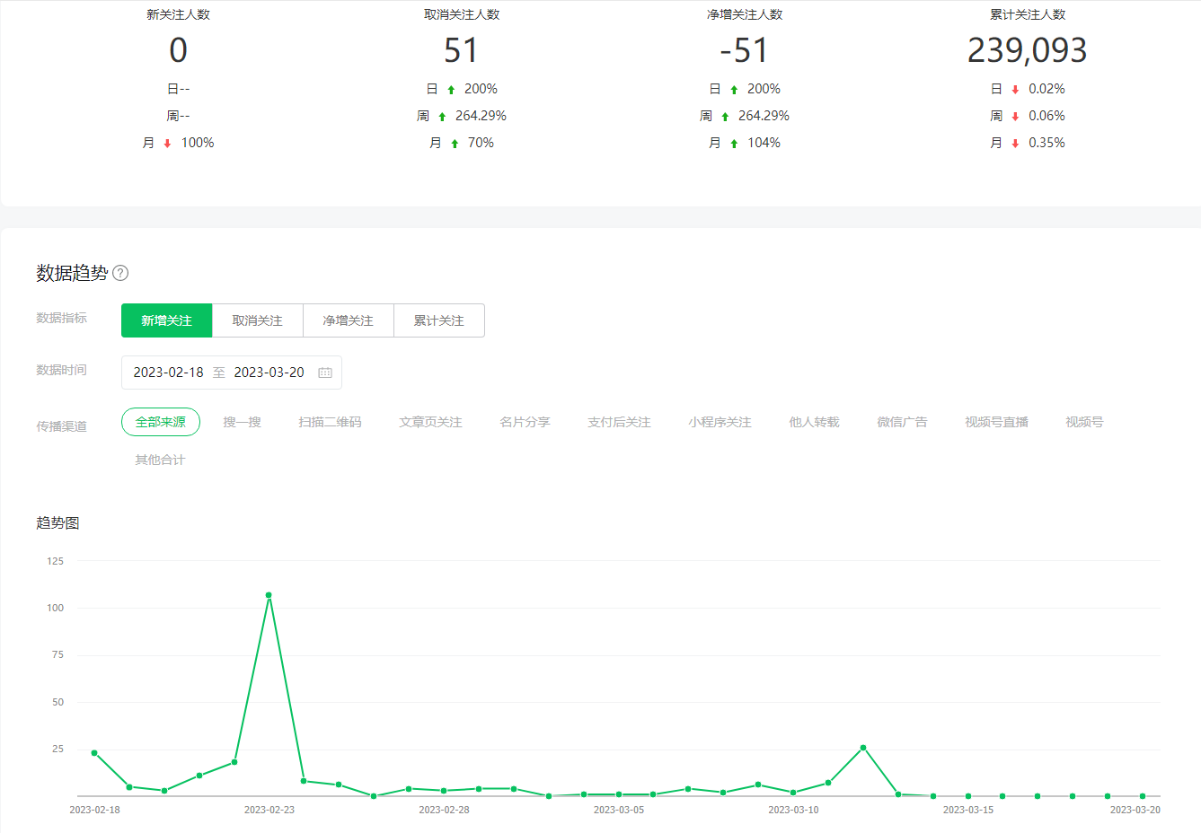
Task: Click the 2023-02-18 start date field
Action: [169, 373]
